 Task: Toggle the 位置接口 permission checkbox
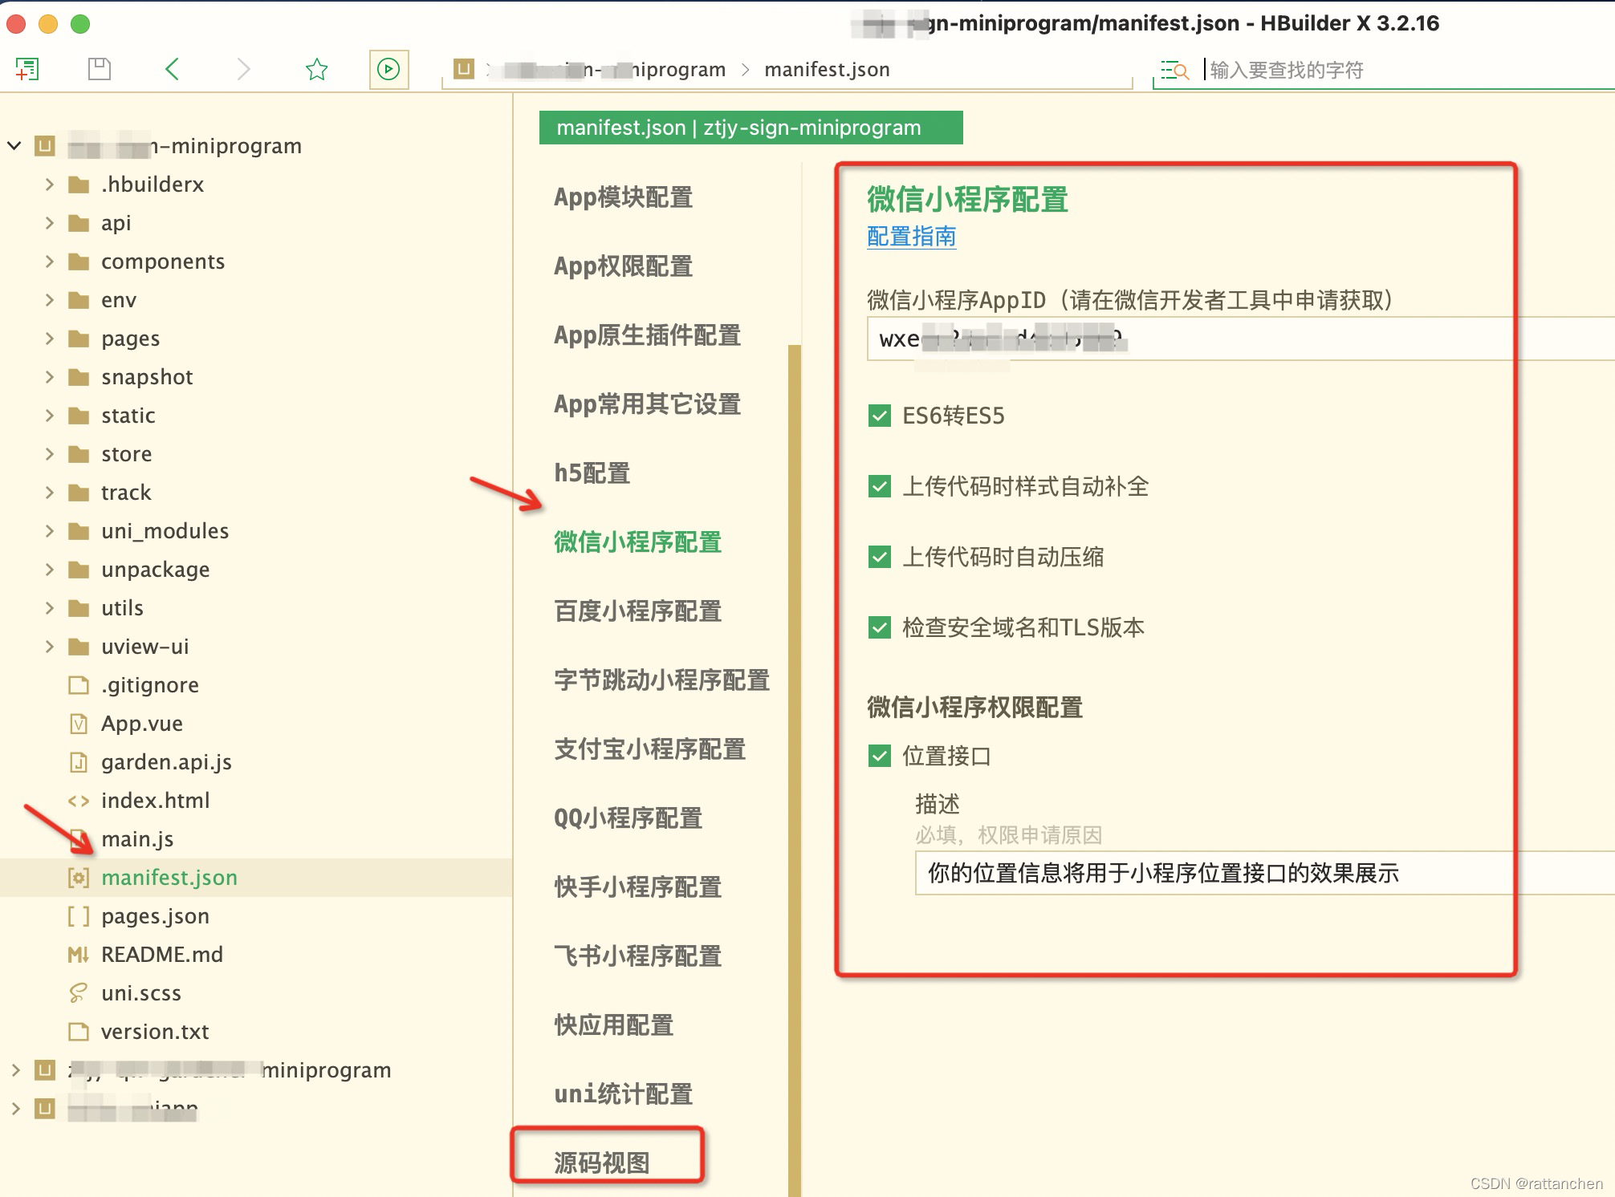[x=880, y=757]
